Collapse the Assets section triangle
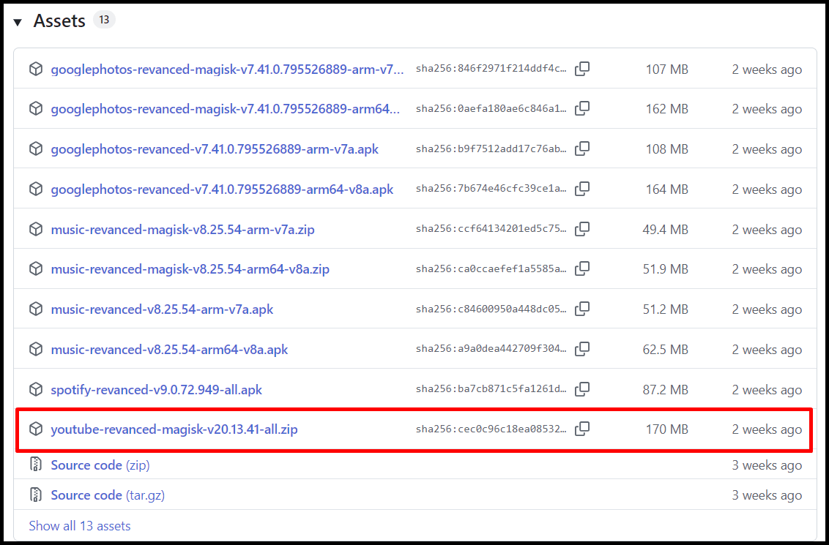The image size is (829, 545). 18,22
